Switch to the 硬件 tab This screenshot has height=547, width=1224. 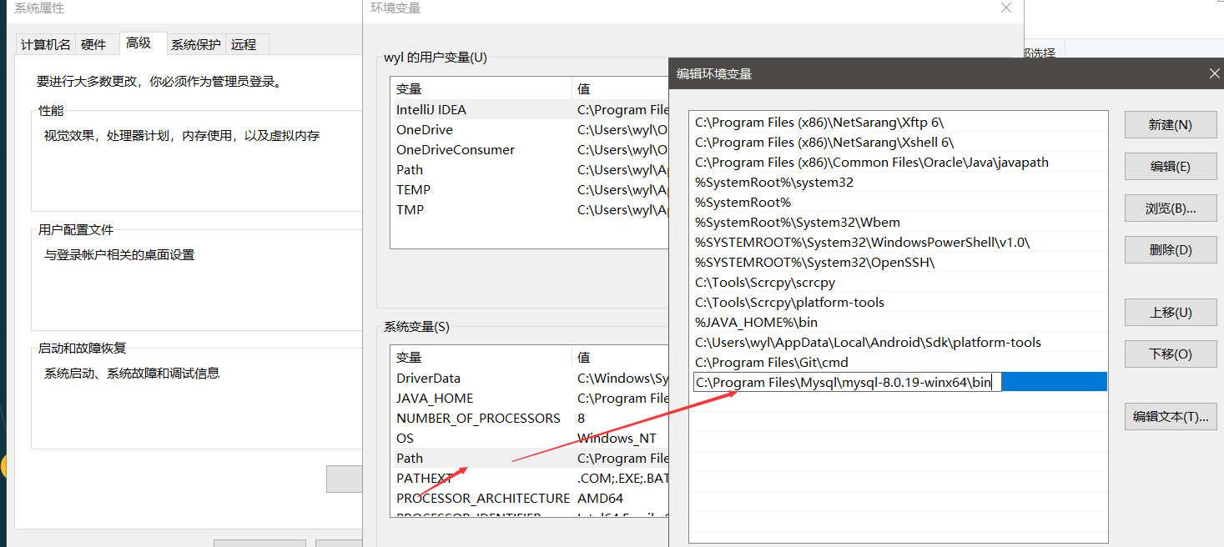point(94,45)
